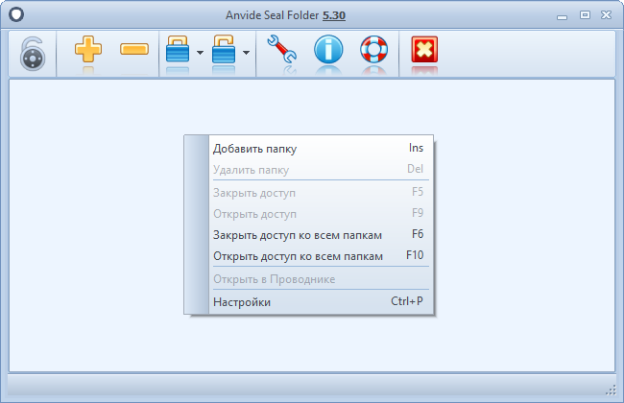
Task: Add a folder with the yellow plus icon
Action: 88,49
